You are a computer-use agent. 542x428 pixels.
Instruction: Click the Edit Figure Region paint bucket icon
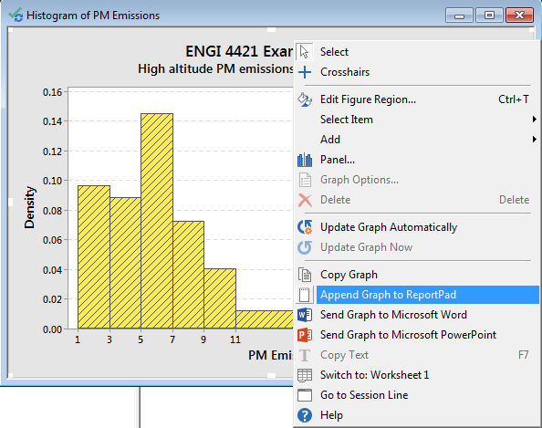305,99
